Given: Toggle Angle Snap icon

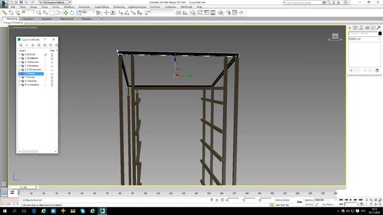Looking at the screenshot, I should (x=126, y=13).
